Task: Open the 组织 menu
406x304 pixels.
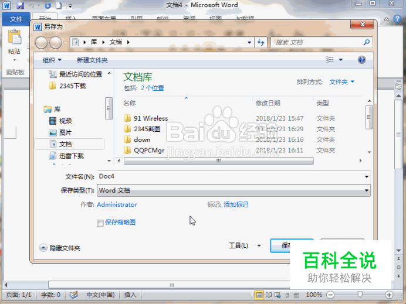Action: click(52, 60)
